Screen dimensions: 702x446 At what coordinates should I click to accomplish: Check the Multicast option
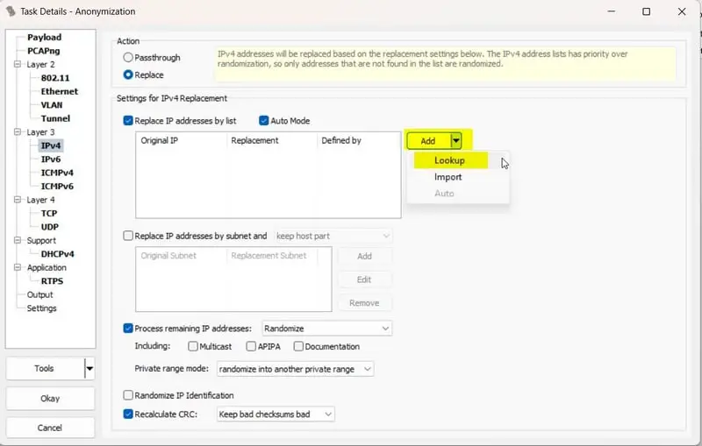[x=193, y=346]
